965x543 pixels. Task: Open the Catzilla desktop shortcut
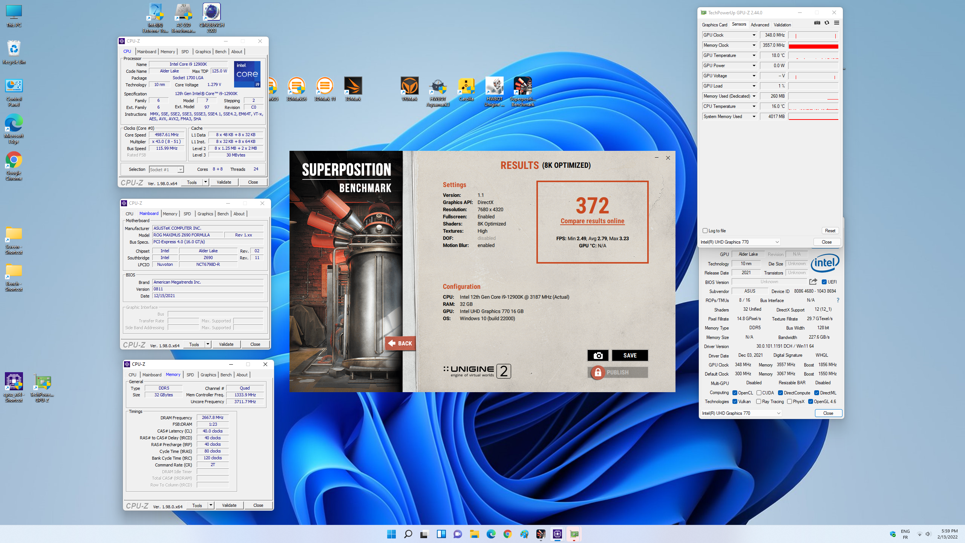click(x=466, y=89)
